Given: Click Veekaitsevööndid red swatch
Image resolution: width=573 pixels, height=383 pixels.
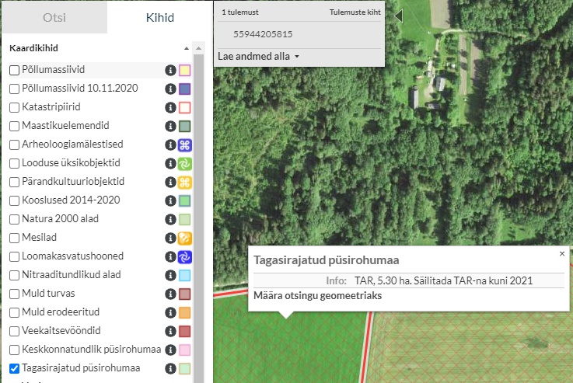Looking at the screenshot, I should (x=184, y=331).
